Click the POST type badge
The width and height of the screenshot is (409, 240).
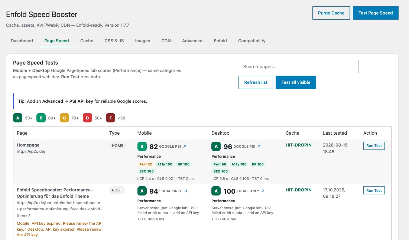click(x=117, y=190)
